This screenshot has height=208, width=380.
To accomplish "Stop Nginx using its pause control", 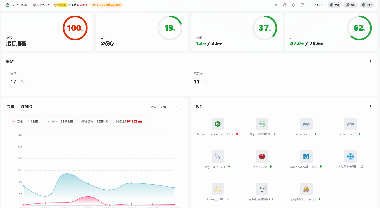I will tap(237, 134).
